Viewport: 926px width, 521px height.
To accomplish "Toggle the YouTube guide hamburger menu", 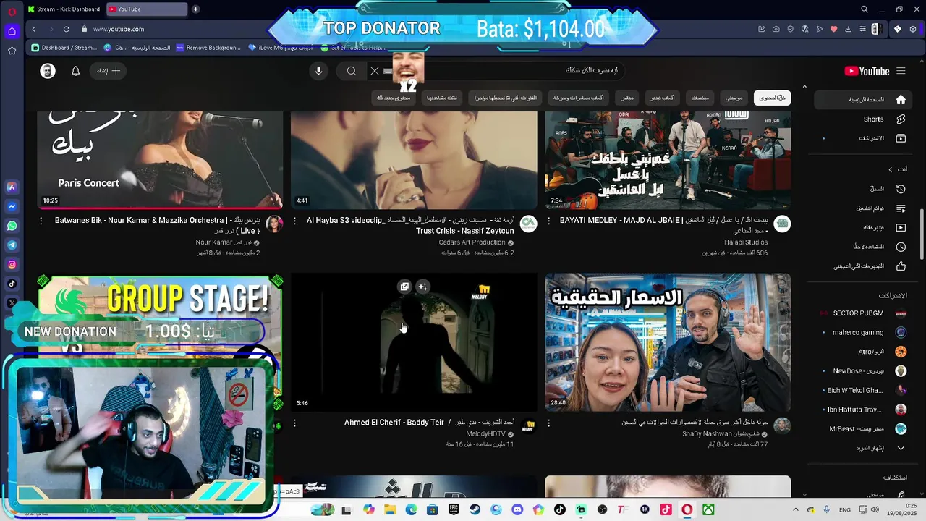I will pyautogui.click(x=901, y=71).
